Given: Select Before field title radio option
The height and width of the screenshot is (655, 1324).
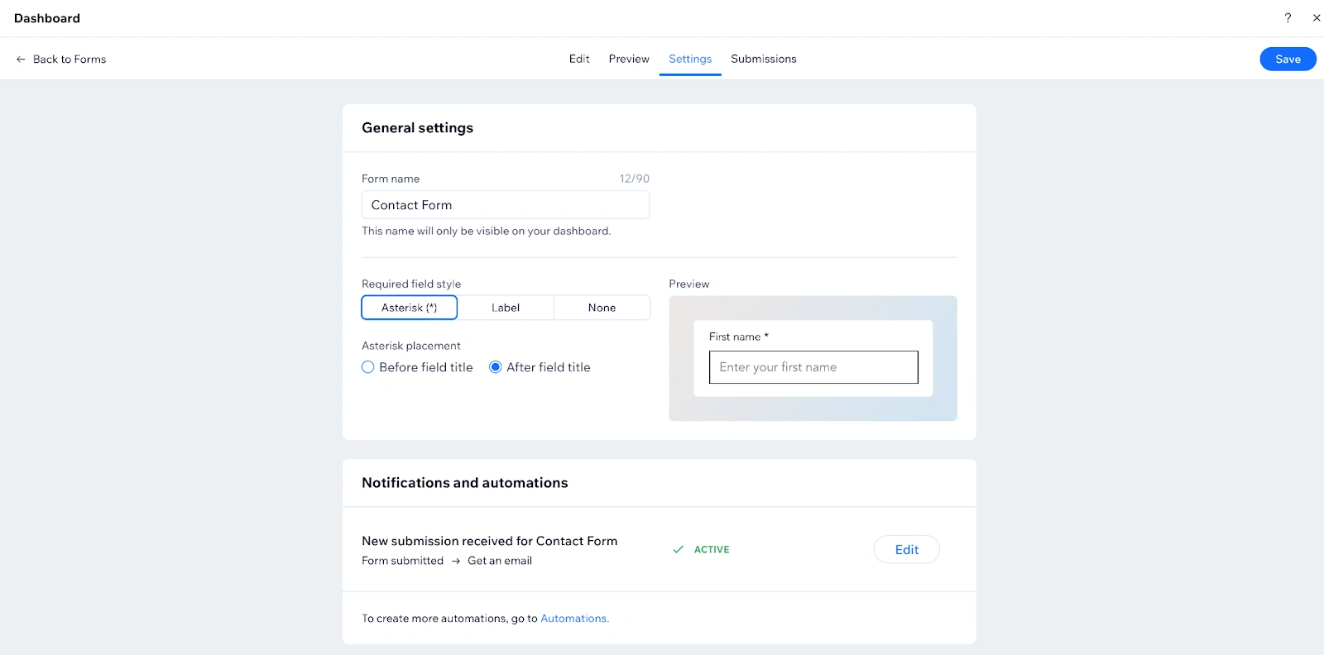Looking at the screenshot, I should [x=368, y=367].
